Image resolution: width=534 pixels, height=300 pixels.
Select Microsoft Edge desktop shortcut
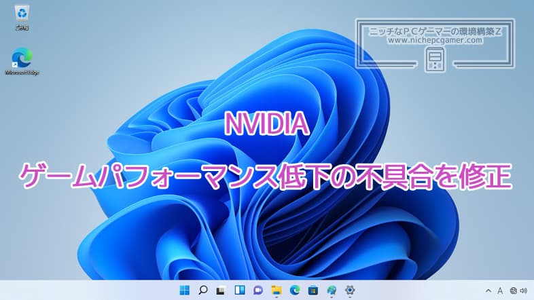tap(22, 62)
